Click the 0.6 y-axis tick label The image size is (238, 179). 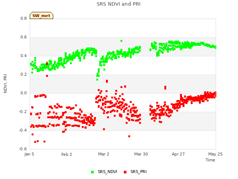pyautogui.click(x=23, y=37)
